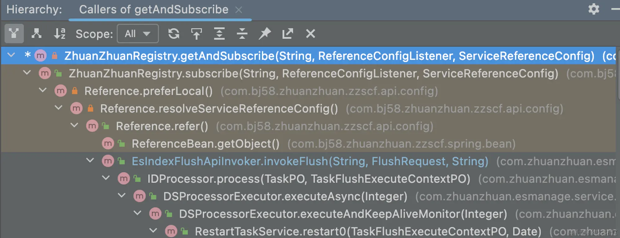Expand all hierarchy nodes
The width and height of the screenshot is (620, 238).
pyautogui.click(x=219, y=34)
